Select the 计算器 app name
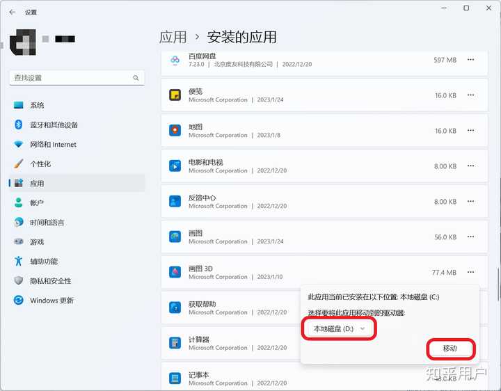501x391 pixels. pyautogui.click(x=199, y=340)
